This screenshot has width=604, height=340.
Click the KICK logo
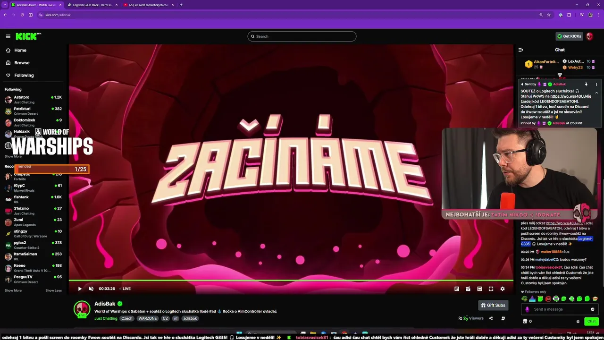[x=28, y=36]
